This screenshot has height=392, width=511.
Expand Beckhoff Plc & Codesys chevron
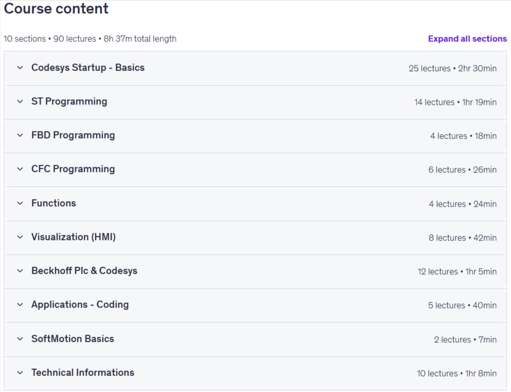coord(20,271)
